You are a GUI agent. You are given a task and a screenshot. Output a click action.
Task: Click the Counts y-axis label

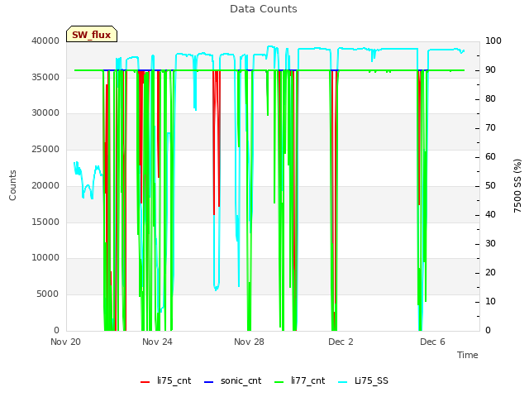point(12,185)
